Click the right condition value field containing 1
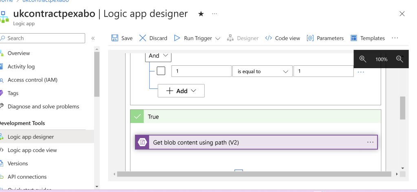The image size is (417, 192). [x=323, y=71]
